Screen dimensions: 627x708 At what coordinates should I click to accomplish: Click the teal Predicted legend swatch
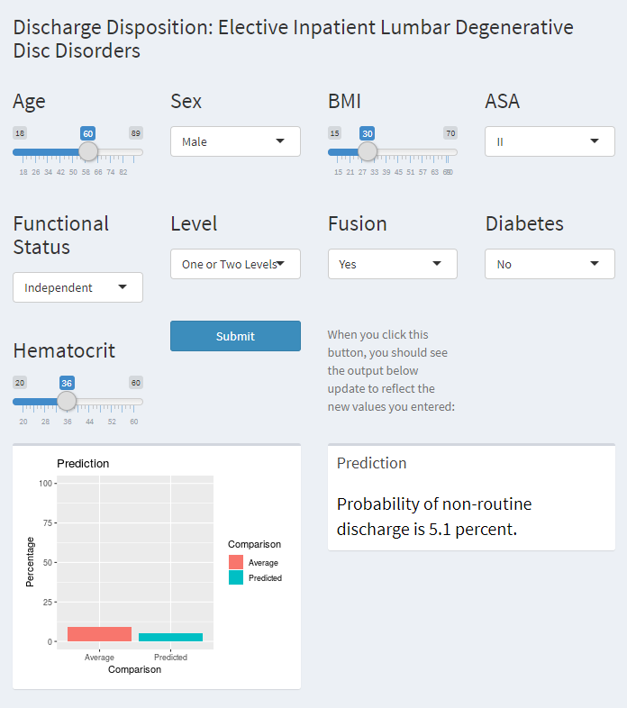point(236,577)
